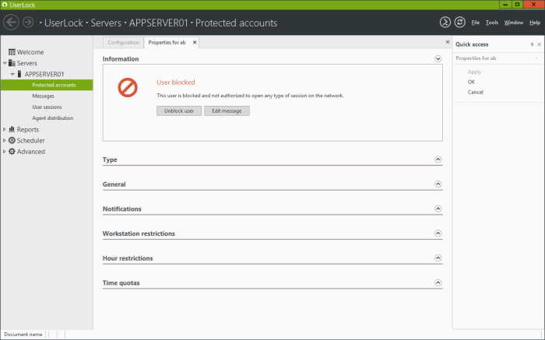Click the User blocked heading text
The height and width of the screenshot is (340, 545).
coord(175,82)
